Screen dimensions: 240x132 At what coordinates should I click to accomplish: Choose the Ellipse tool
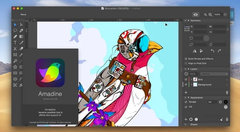pos(15,79)
